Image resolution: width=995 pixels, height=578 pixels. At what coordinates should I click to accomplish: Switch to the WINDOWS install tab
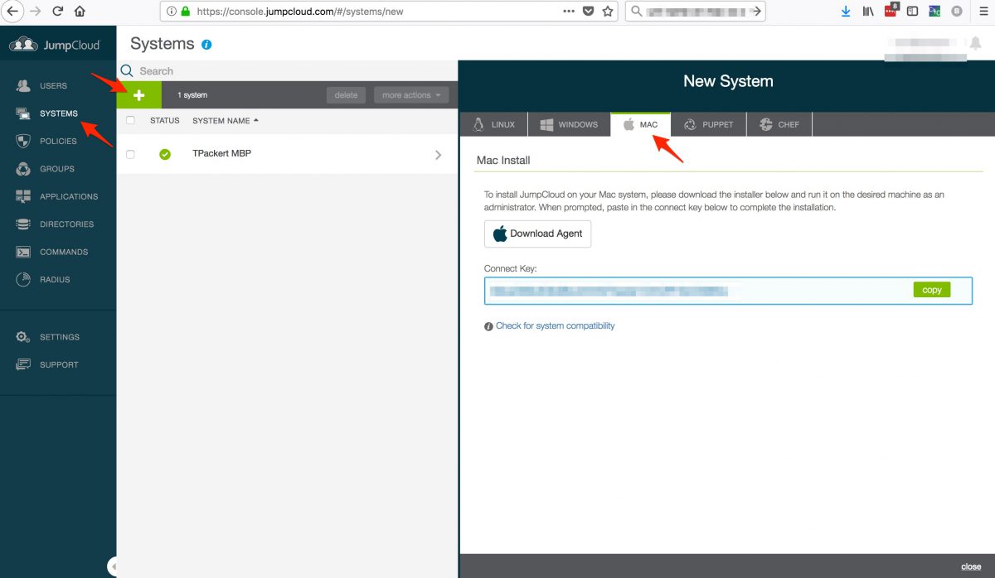pyautogui.click(x=569, y=123)
